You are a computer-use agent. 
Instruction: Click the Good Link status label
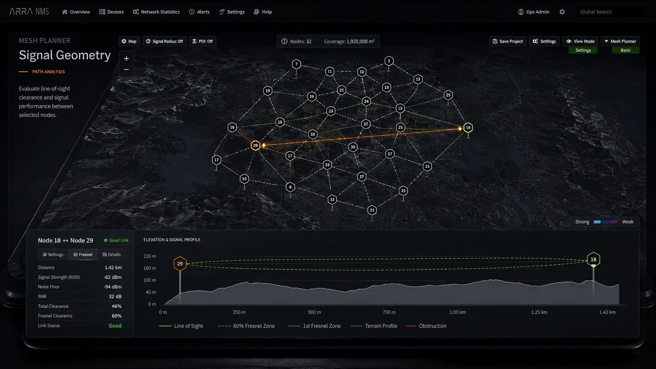[x=116, y=240]
